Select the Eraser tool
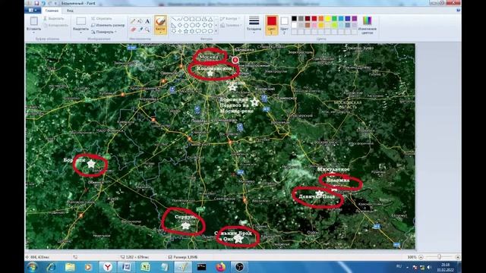The image size is (486, 273). [x=133, y=30]
